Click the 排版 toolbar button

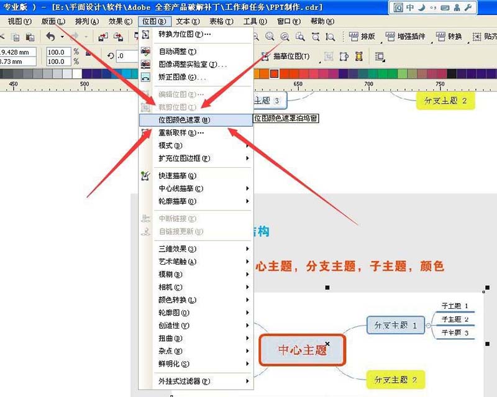(362, 37)
